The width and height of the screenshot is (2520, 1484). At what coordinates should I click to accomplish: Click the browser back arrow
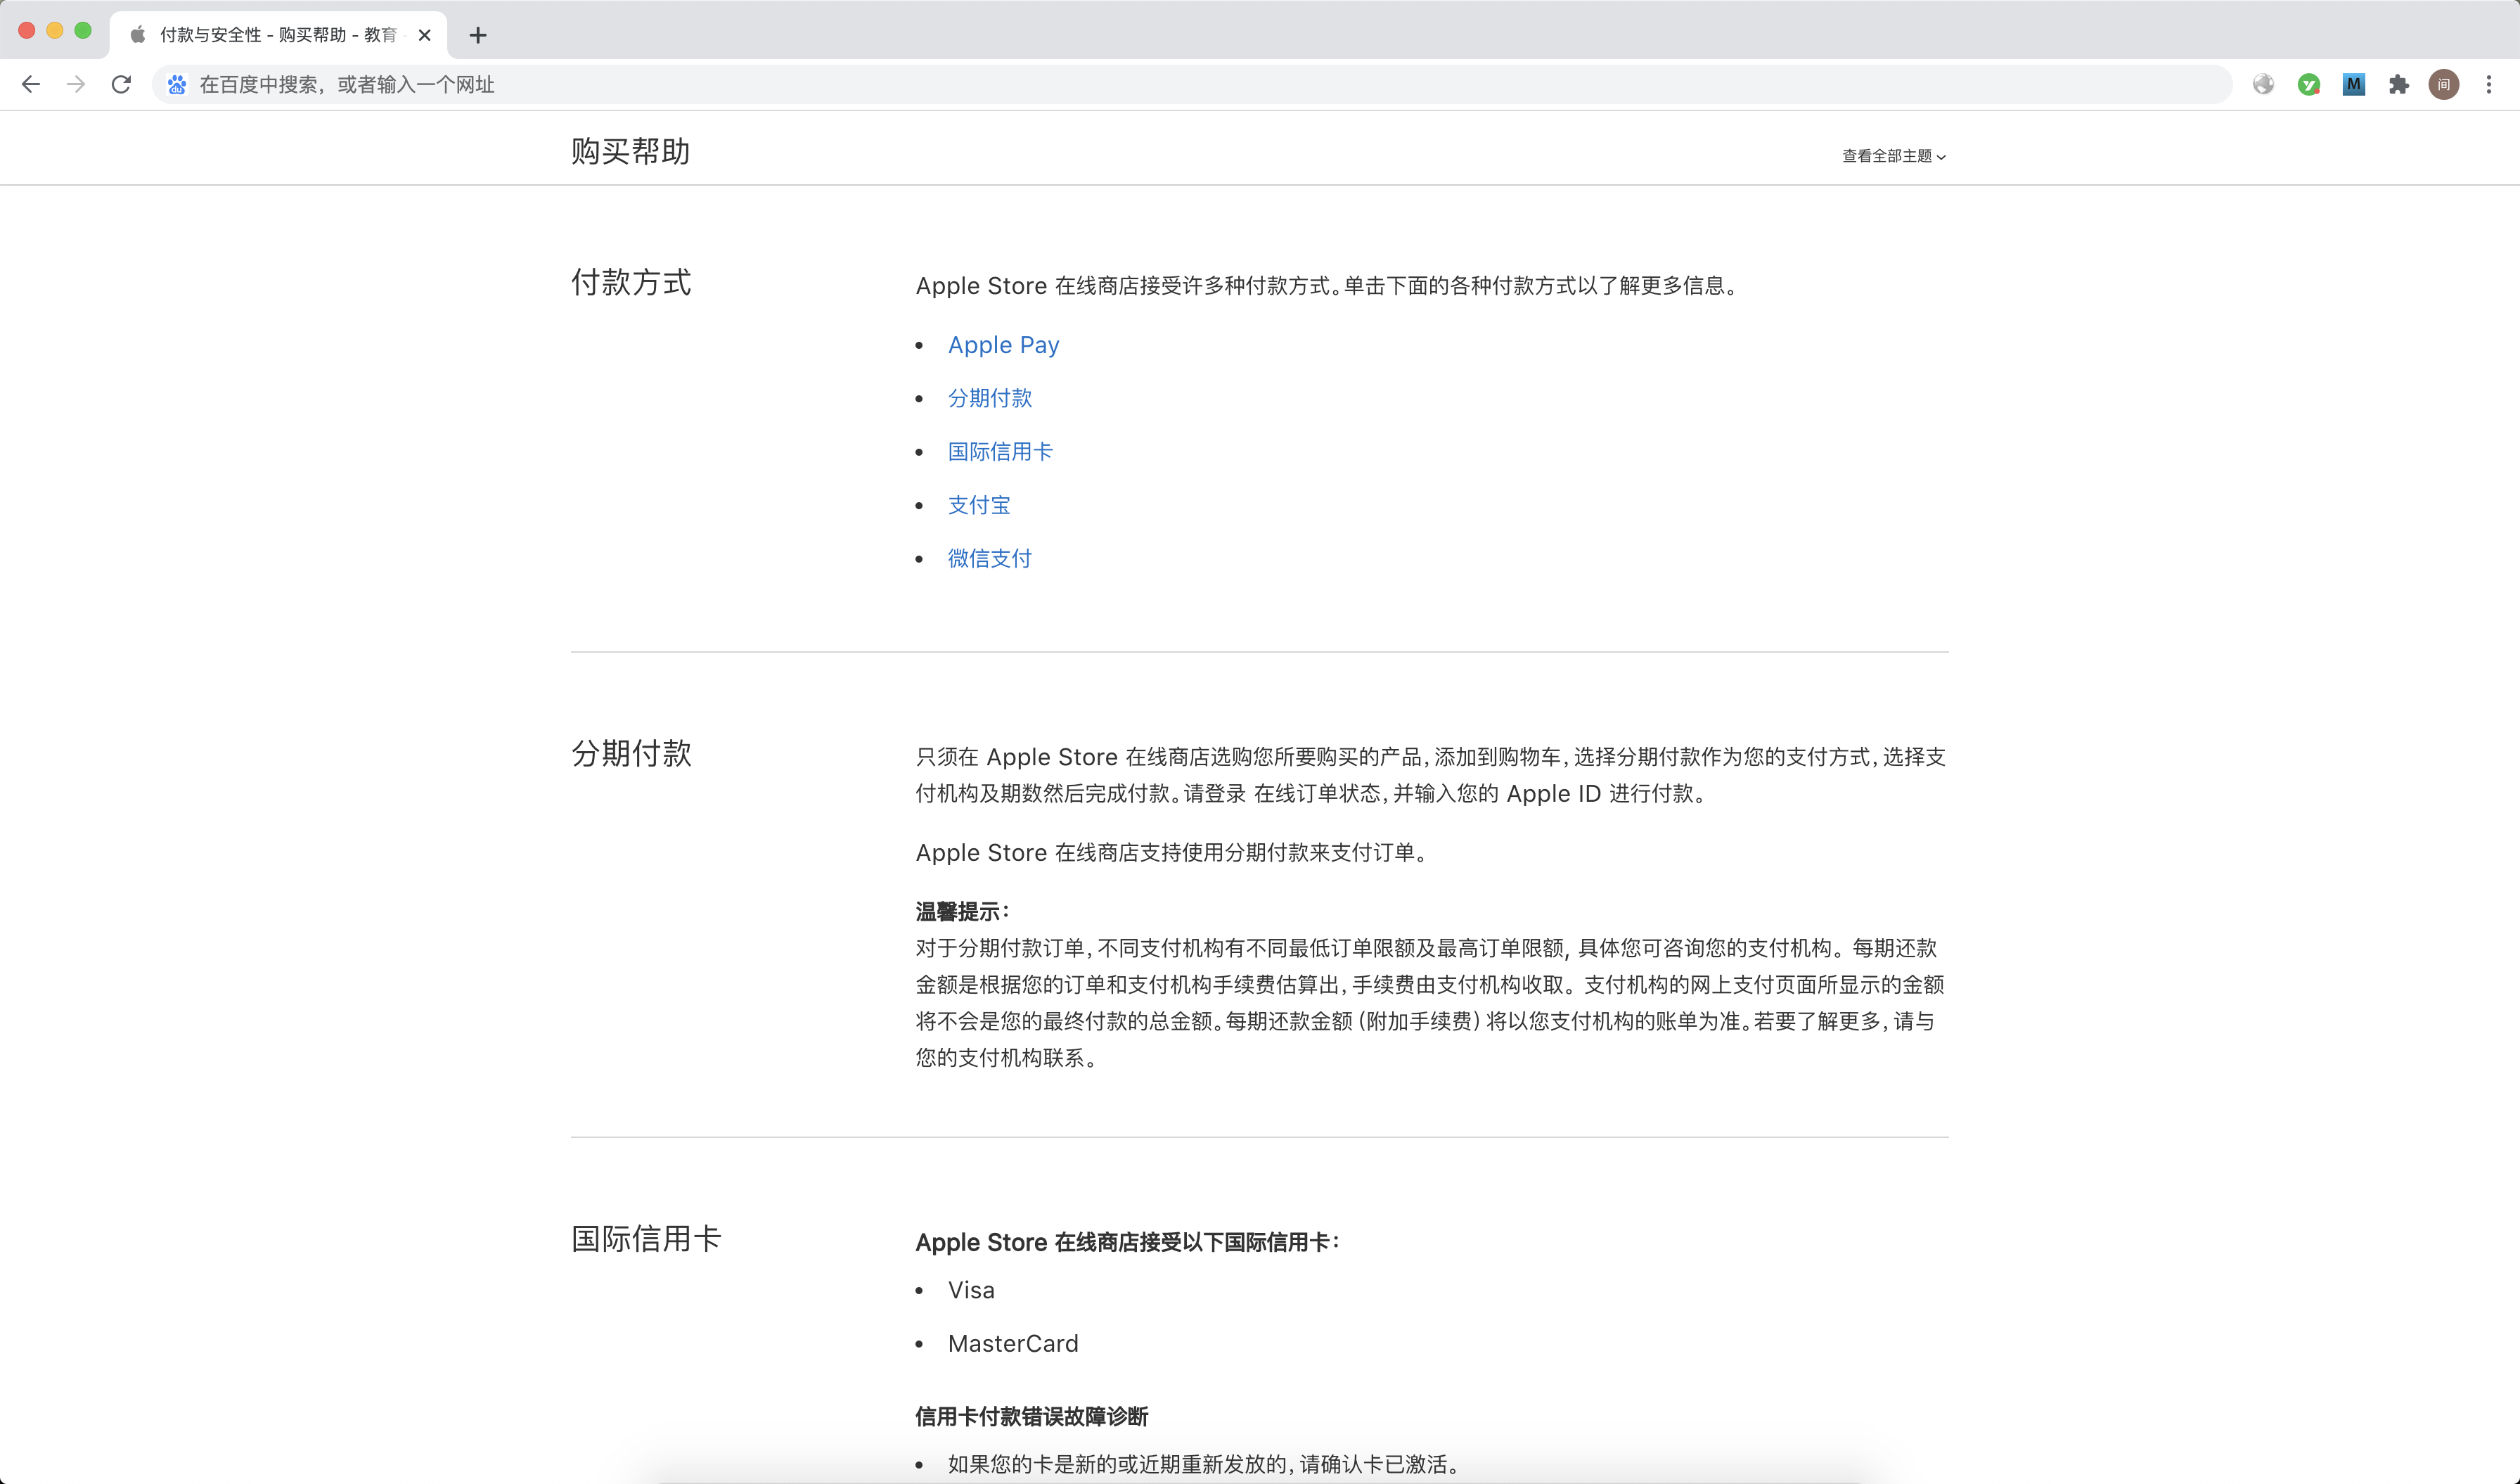(31, 85)
